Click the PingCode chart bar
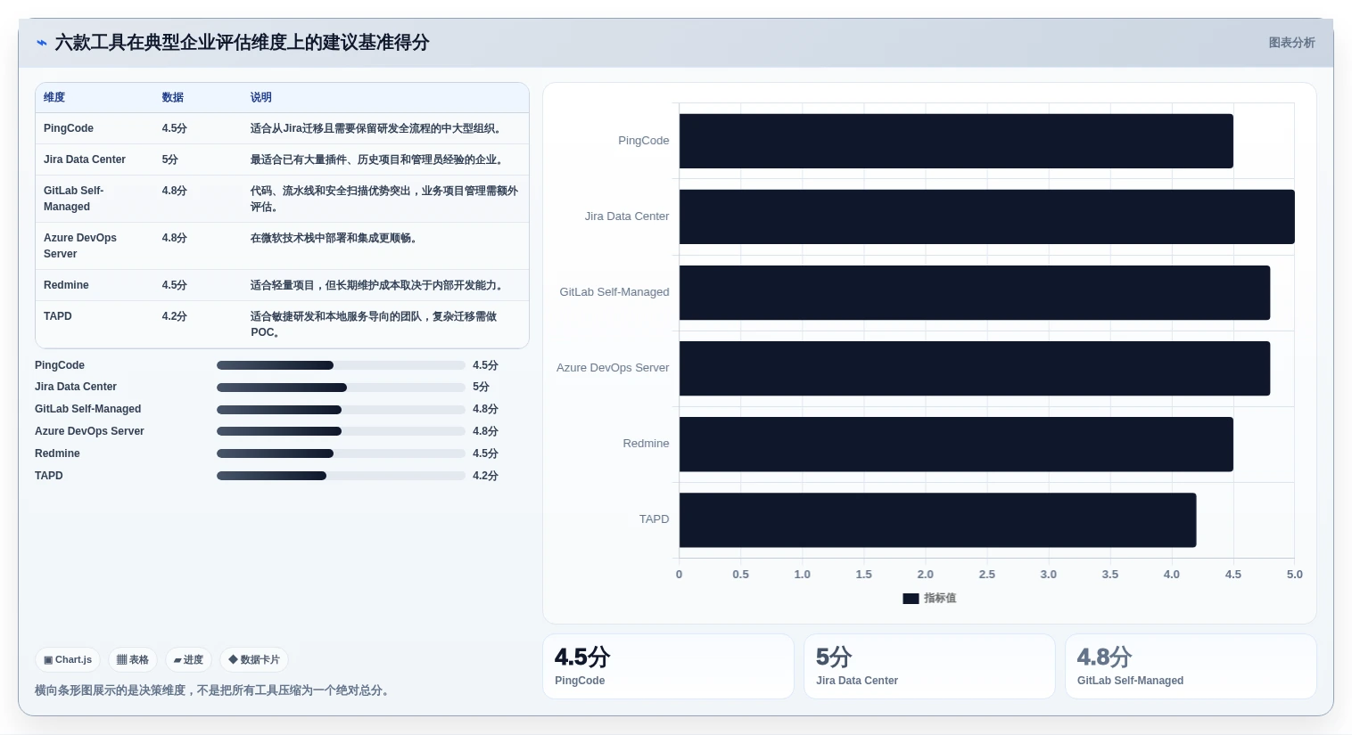The height and width of the screenshot is (735, 1352). pyautogui.click(x=956, y=141)
